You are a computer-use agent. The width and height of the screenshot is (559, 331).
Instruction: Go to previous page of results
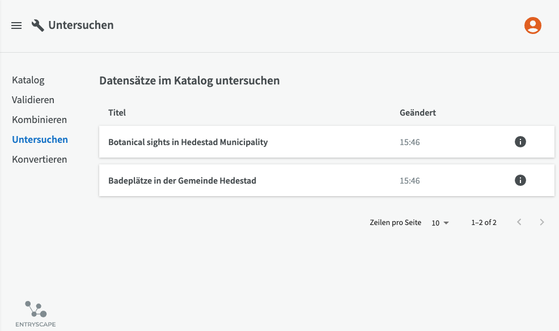(519, 222)
